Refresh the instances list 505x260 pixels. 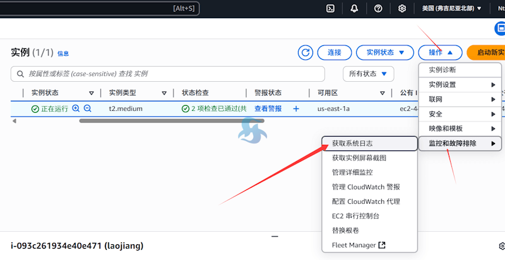pos(306,52)
